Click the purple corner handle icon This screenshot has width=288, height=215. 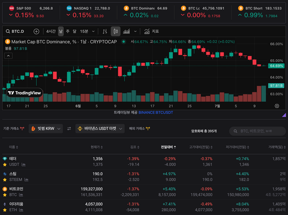[284, 115]
